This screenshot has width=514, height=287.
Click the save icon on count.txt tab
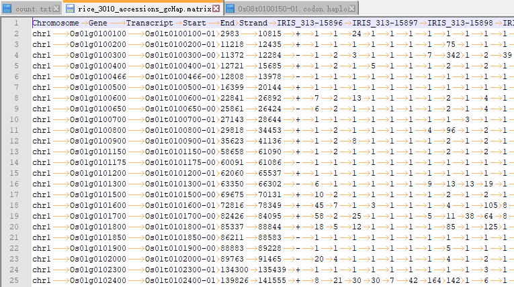[7, 9]
